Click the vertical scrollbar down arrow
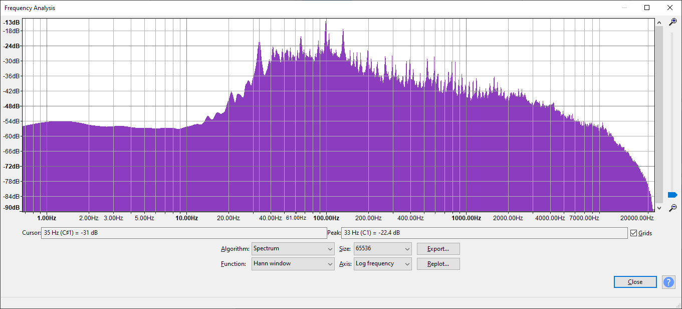This screenshot has width=682, height=309. click(659, 208)
